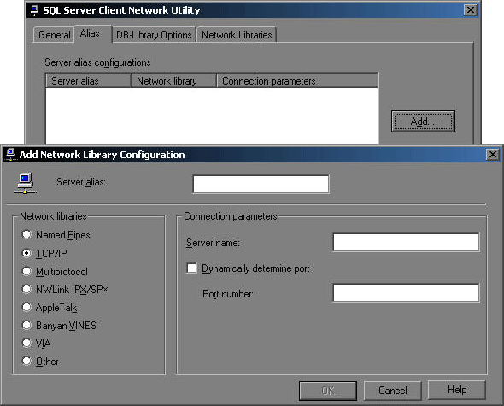
Task: Close the Add Network Library Configuration dialog
Action: (x=492, y=155)
